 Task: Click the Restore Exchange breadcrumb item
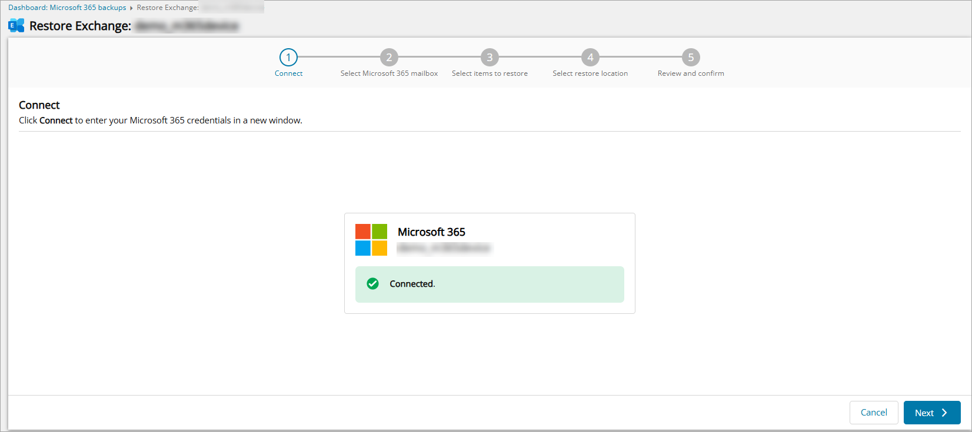point(168,8)
